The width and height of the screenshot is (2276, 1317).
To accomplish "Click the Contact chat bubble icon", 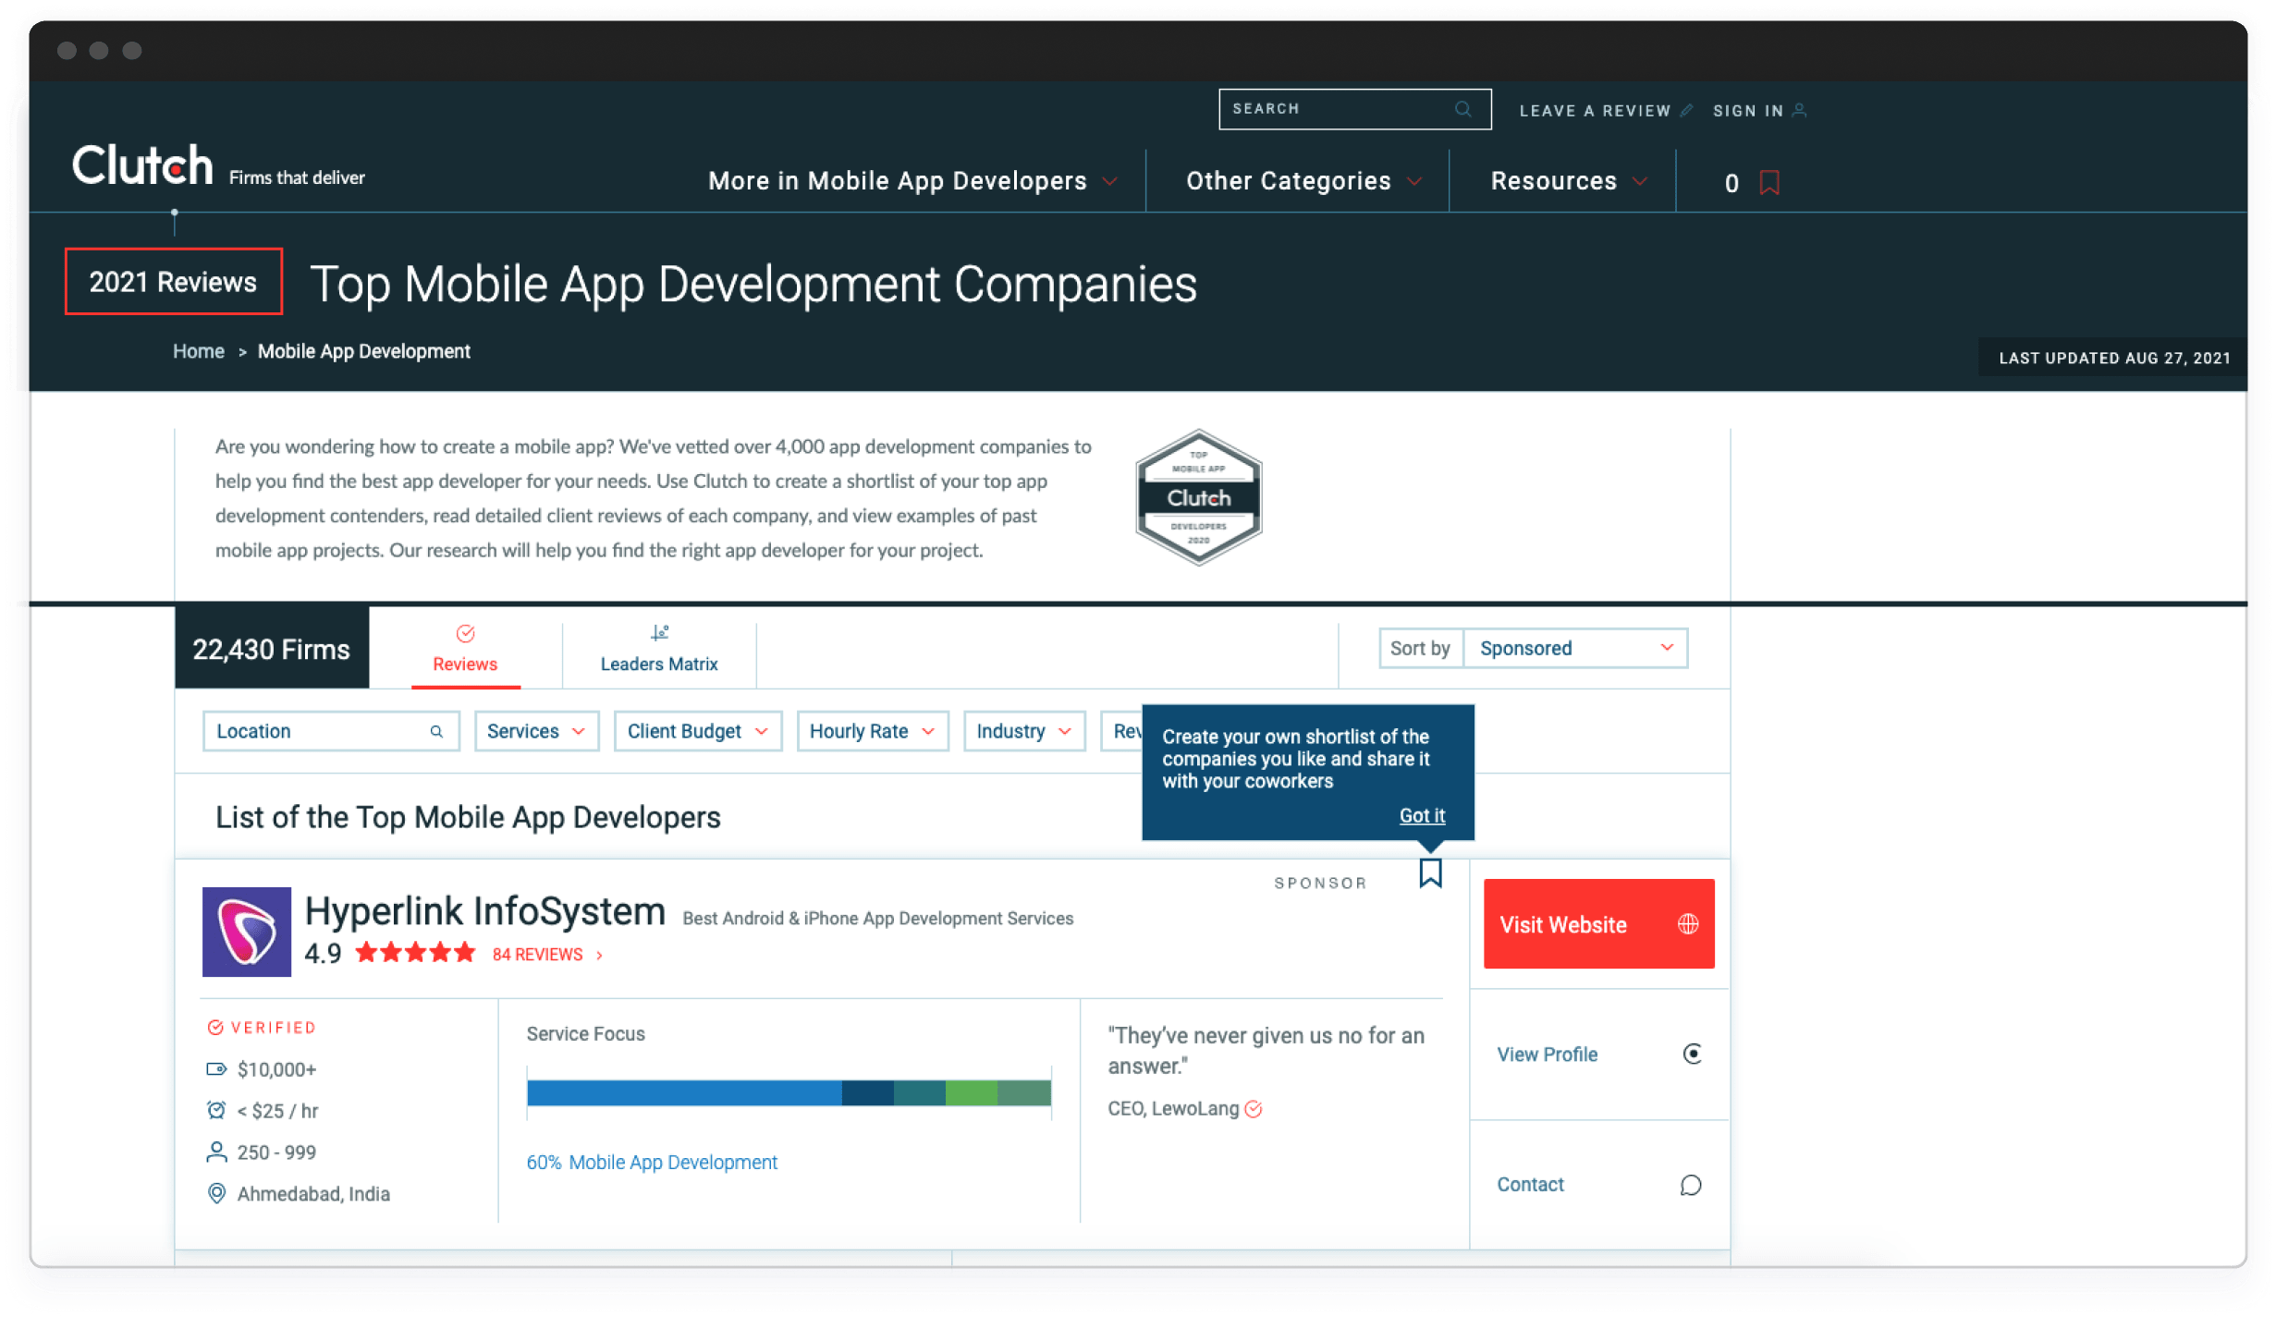I will [x=1690, y=1185].
